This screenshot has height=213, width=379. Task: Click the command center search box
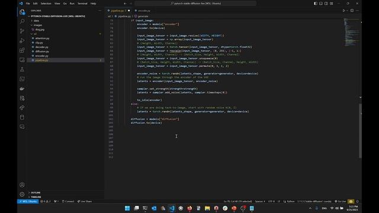click(195, 4)
